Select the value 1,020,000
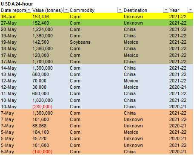The width and height of the screenshot is (194, 155). [x=43, y=100]
